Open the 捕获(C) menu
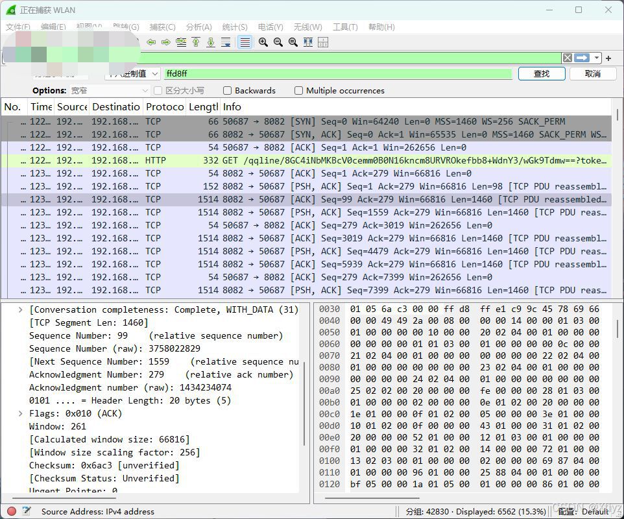The height and width of the screenshot is (519, 624). point(162,27)
